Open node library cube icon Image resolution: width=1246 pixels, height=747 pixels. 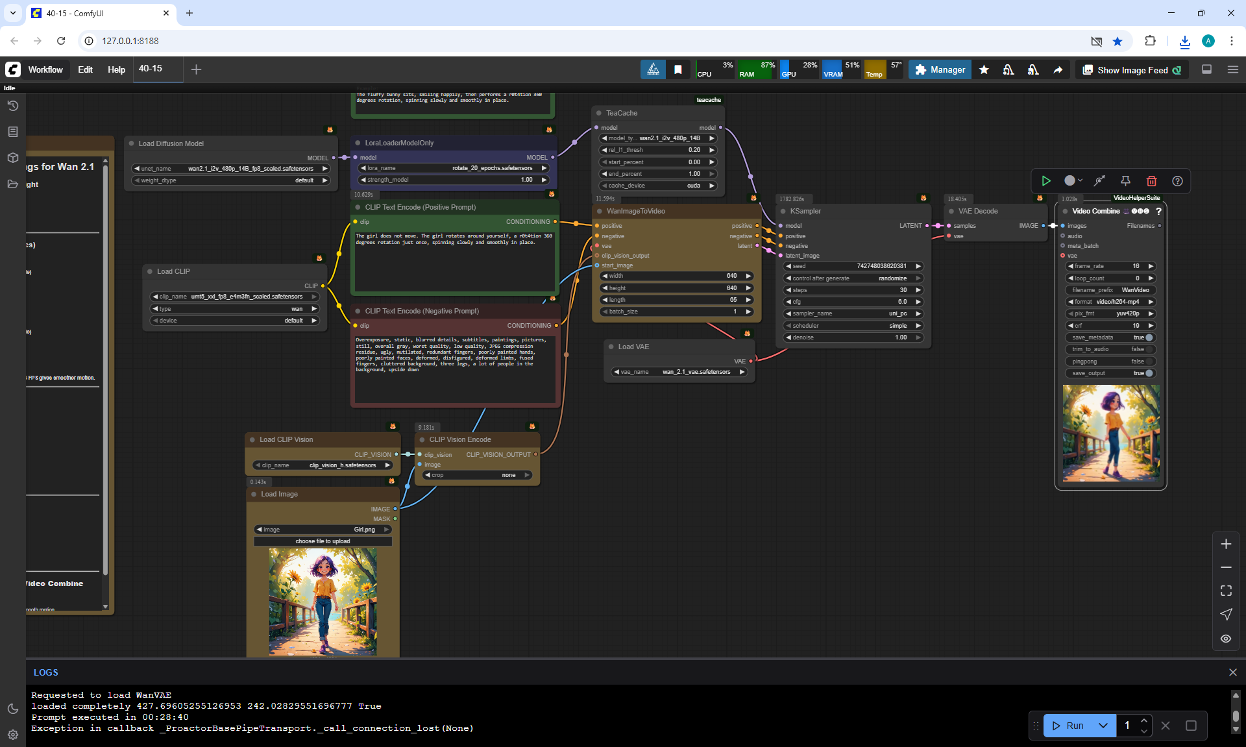[12, 158]
